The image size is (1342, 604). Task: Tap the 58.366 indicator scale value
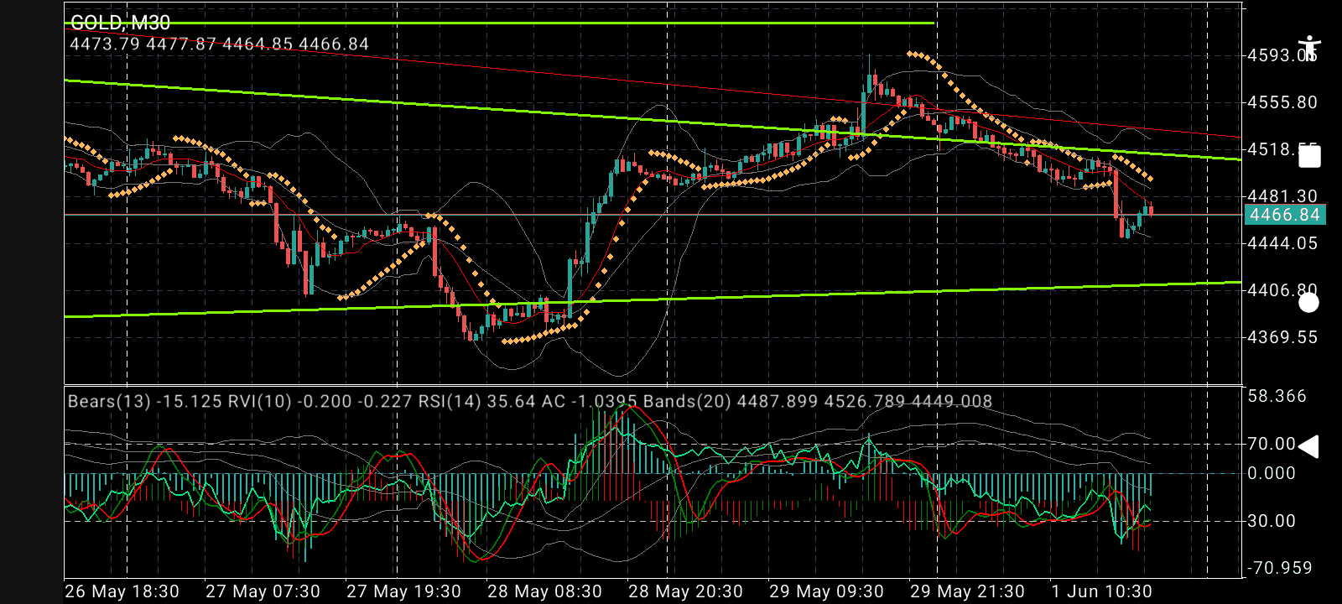pyautogui.click(x=1277, y=396)
